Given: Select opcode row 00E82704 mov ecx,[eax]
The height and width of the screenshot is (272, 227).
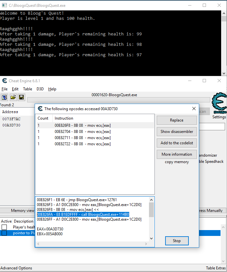Looking at the screenshot, I should 95,132.
